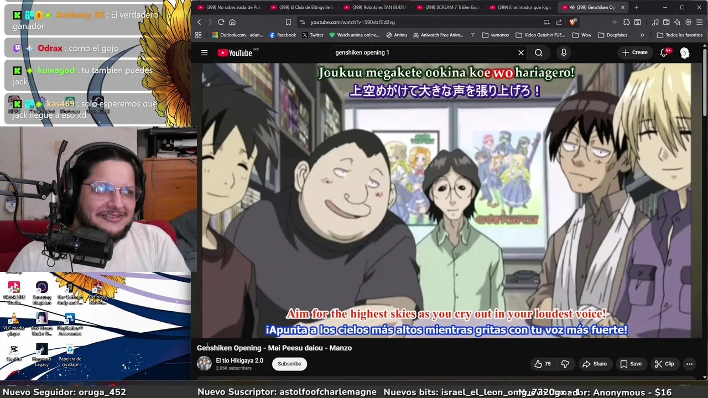The width and height of the screenshot is (708, 398).
Task: Select TikTok LIVE Studio desktop shortcut
Action: click(14, 293)
